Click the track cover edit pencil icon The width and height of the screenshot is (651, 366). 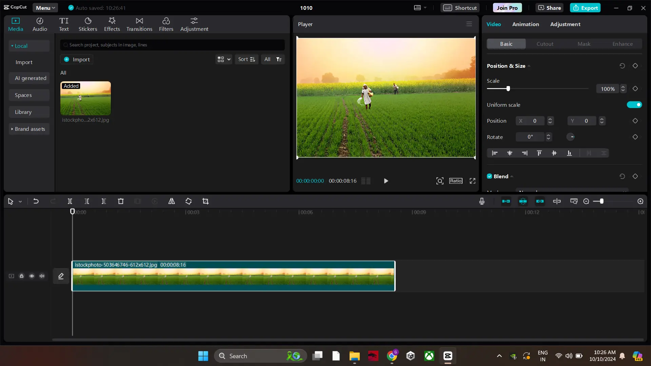(61, 276)
